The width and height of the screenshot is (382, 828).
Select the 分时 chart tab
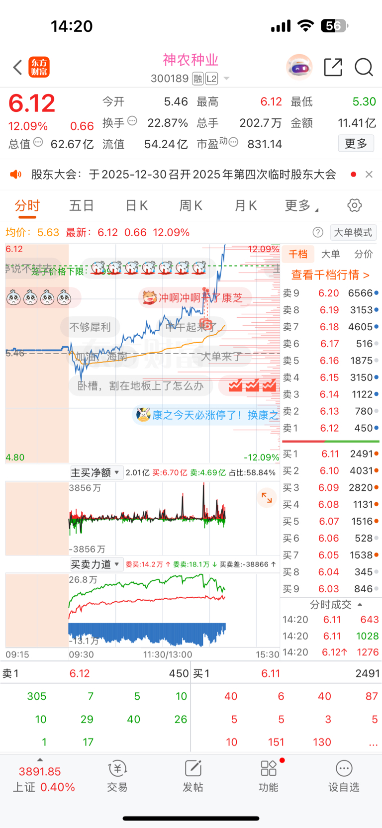(x=27, y=206)
